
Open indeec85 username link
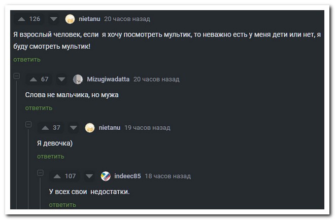point(127,176)
